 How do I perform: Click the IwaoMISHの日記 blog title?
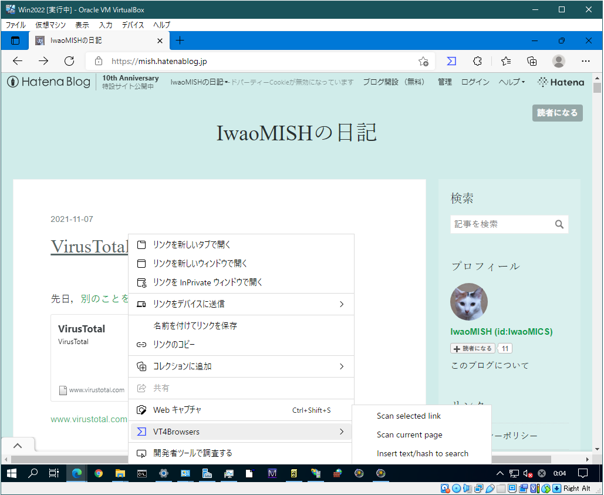(296, 133)
